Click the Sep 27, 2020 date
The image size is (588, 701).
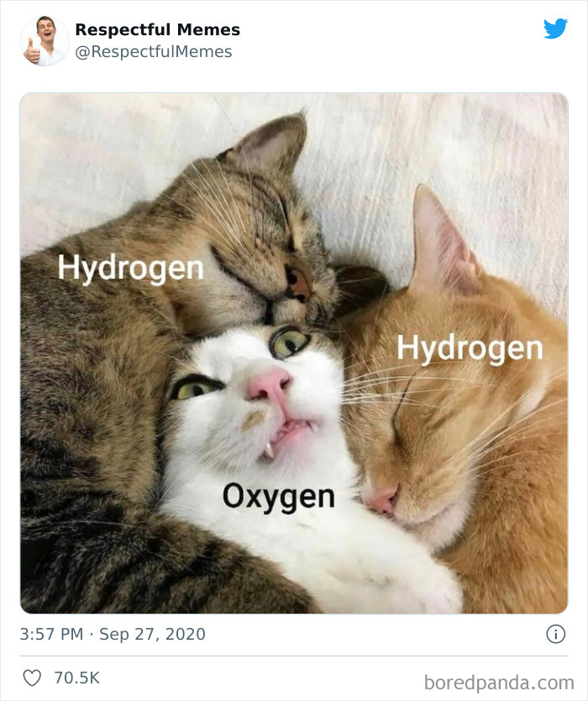152,634
